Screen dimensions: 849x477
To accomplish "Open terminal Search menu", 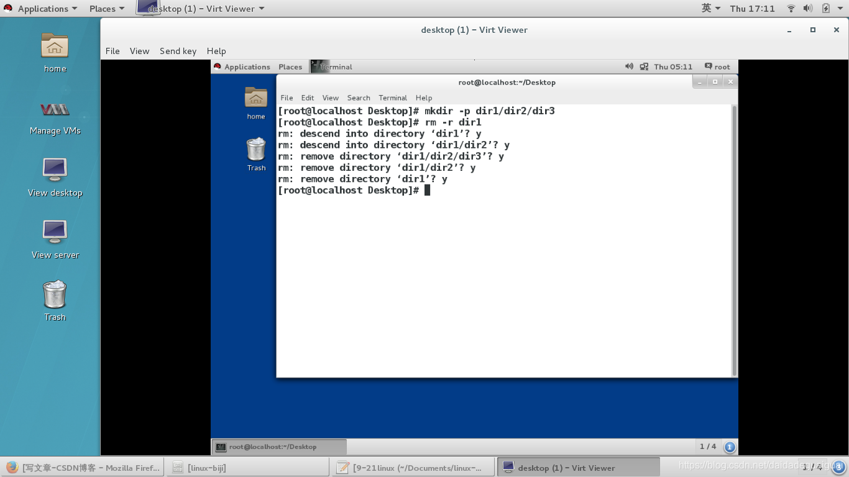I will click(x=359, y=98).
